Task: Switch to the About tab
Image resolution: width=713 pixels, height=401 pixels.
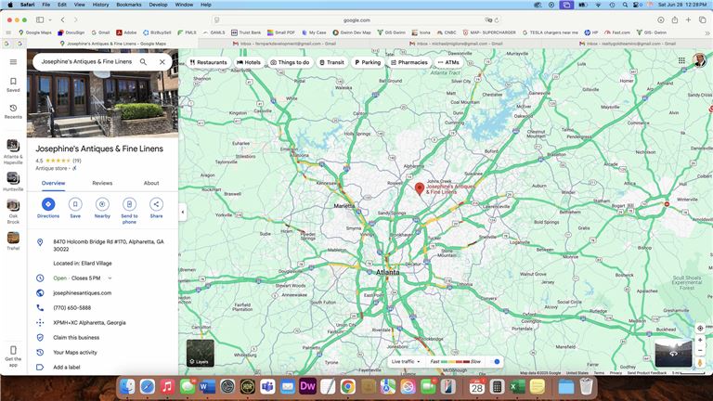Action: click(151, 183)
